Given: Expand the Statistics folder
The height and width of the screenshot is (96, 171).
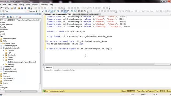Looking at the screenshot, I should point(3,65).
